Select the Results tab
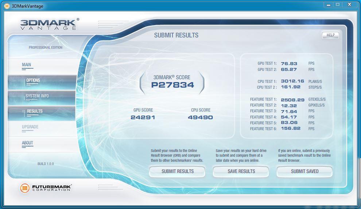 [42, 113]
